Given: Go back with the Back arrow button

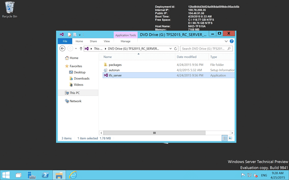Looking at the screenshot, I should tap(63, 48).
